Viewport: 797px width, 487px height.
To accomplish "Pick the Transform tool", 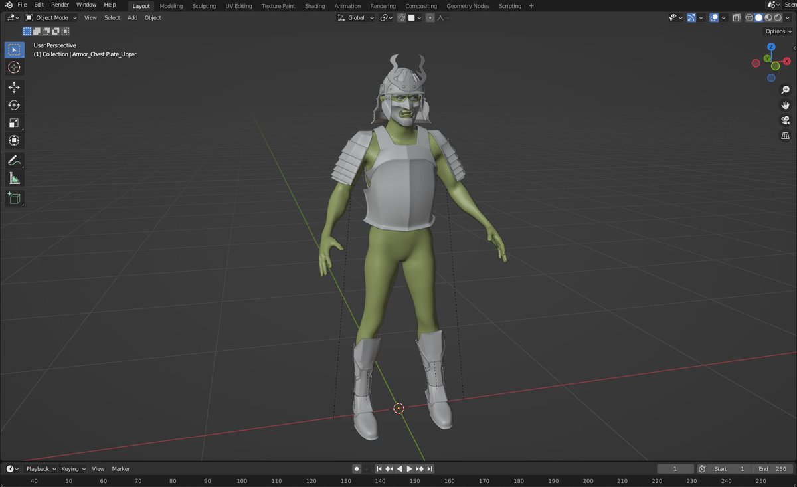I will click(x=15, y=140).
